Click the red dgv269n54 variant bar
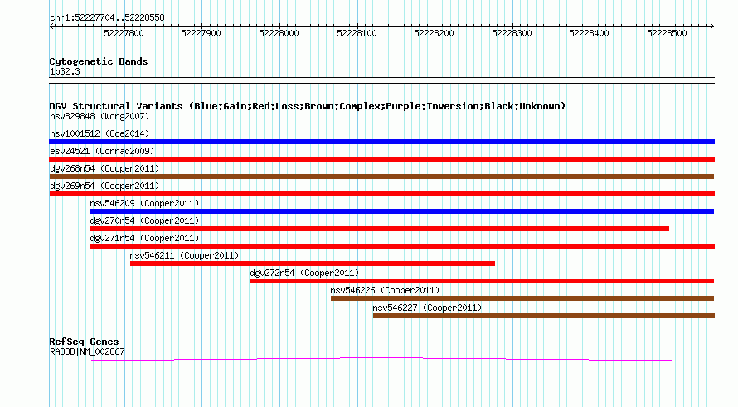738x407 pixels. pos(381,194)
